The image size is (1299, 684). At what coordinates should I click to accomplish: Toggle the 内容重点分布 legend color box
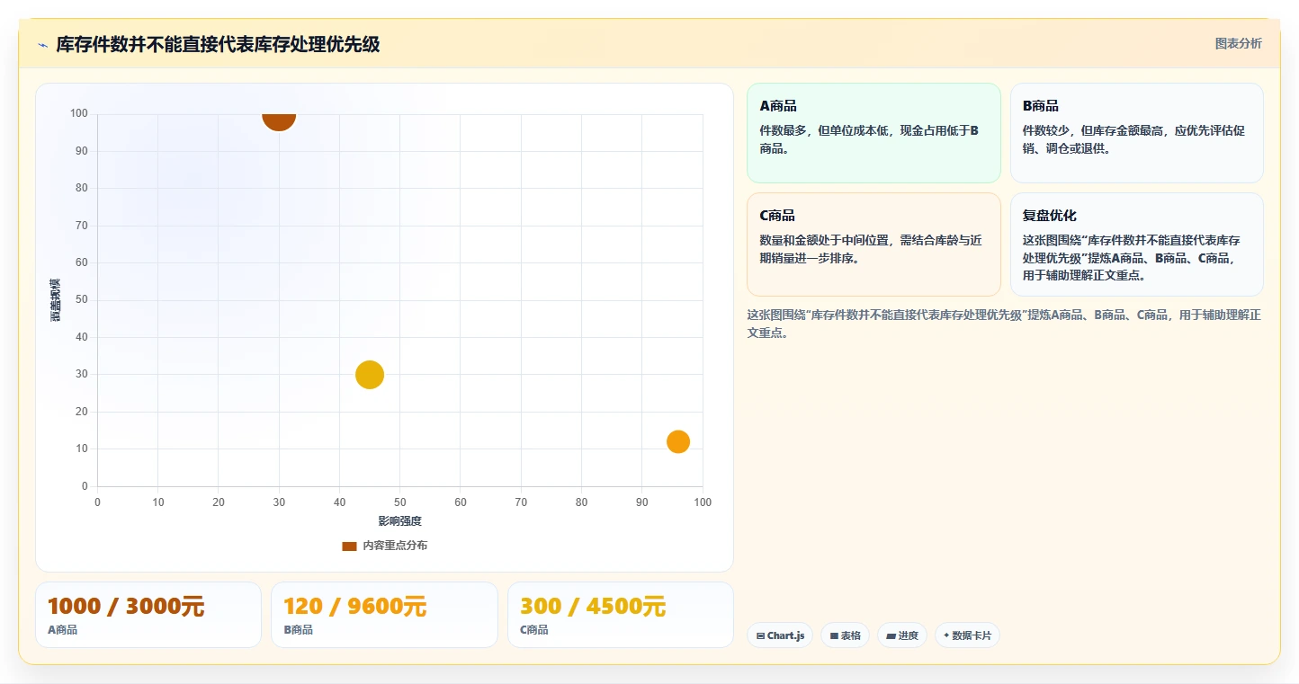point(350,546)
